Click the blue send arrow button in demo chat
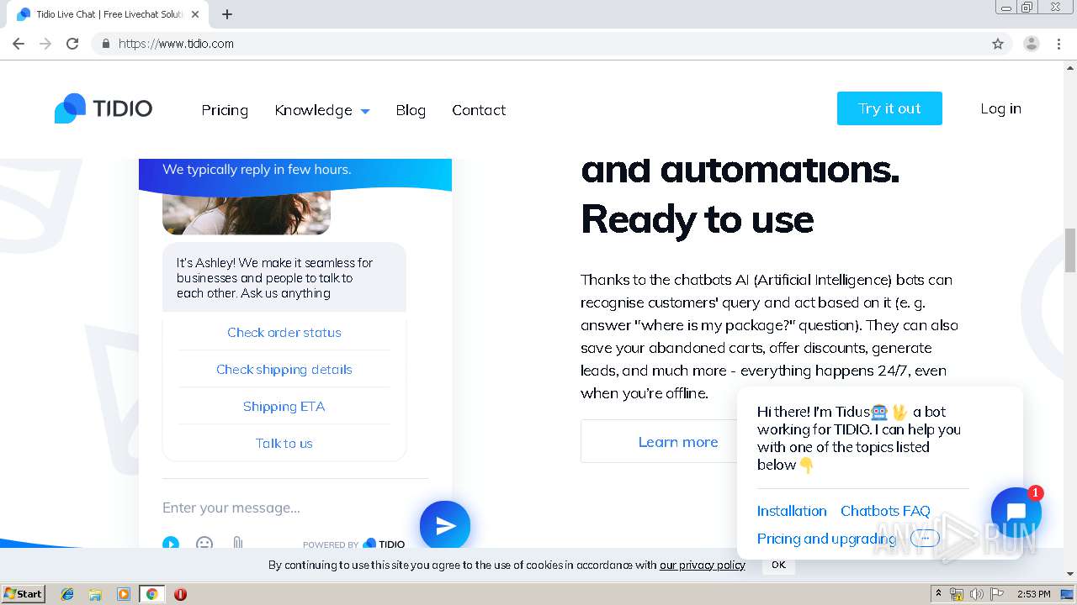1077x605 pixels. 445,526
